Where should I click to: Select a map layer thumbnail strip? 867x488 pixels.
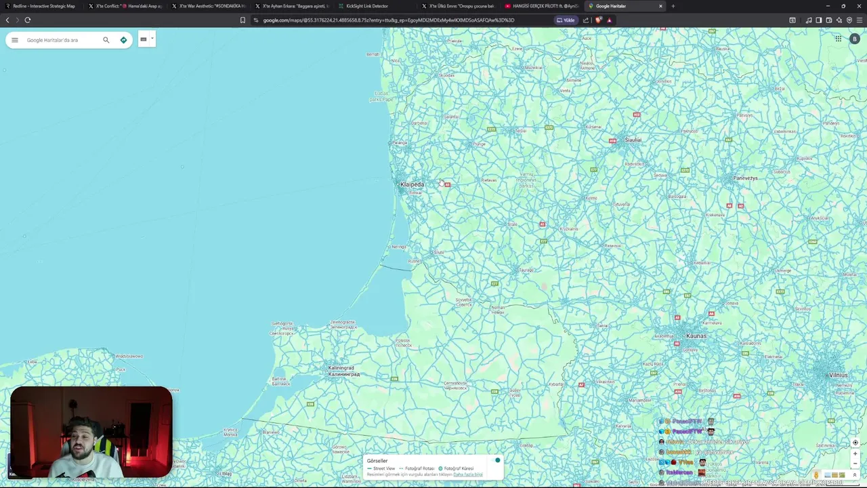(833, 475)
